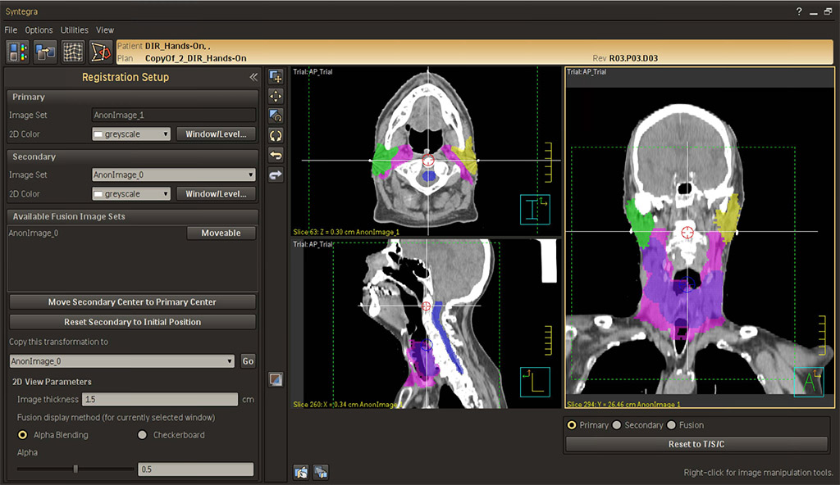The height and width of the screenshot is (485, 840).
Task: Click the Available Fusion Image Sets header
Action: point(132,216)
